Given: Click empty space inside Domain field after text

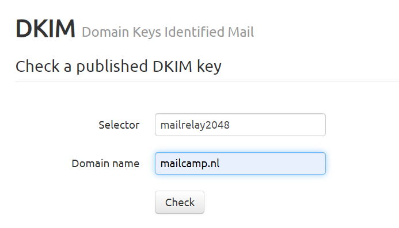Looking at the screenshot, I should point(272,163).
